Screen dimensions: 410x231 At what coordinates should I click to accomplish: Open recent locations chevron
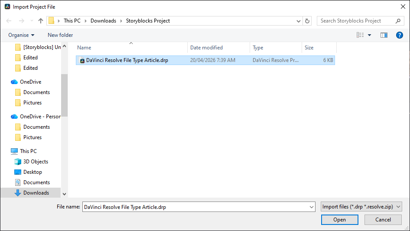point(32,21)
